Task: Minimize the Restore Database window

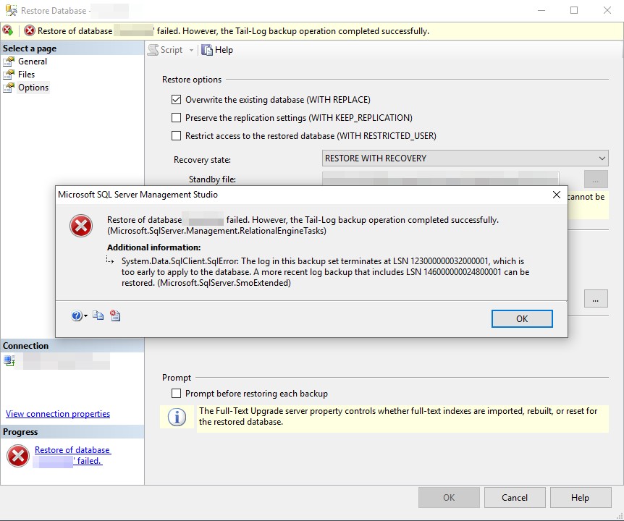Action: click(x=541, y=10)
